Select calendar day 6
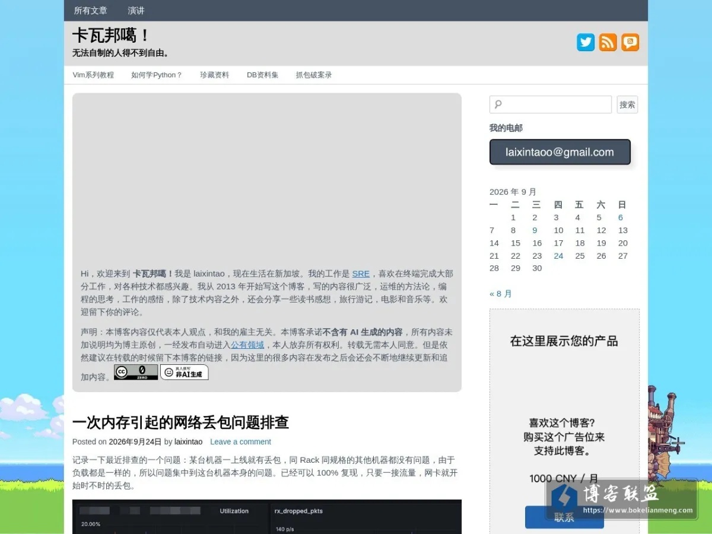This screenshot has height=534, width=712. (621, 217)
